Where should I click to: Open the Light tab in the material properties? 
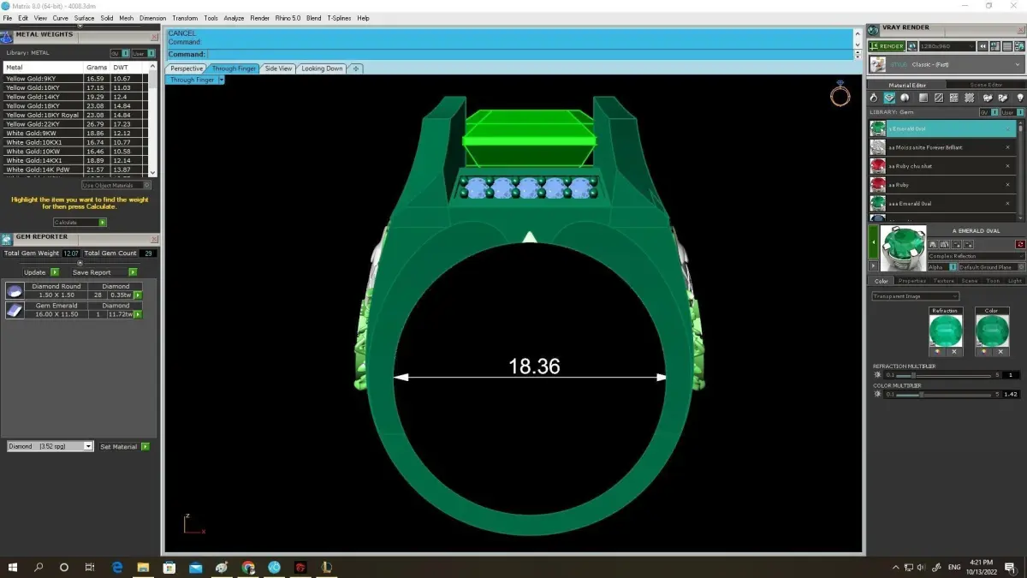(1014, 281)
